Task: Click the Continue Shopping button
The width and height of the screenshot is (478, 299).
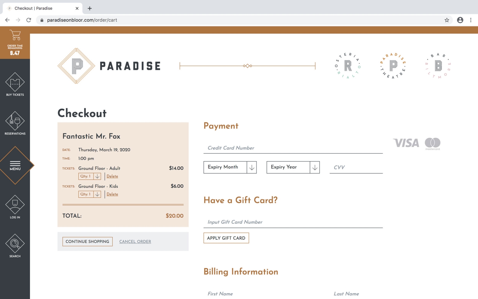Action: tap(88, 242)
